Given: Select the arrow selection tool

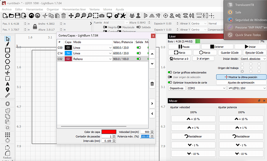Looking at the screenshot, I should [x=7, y=39].
